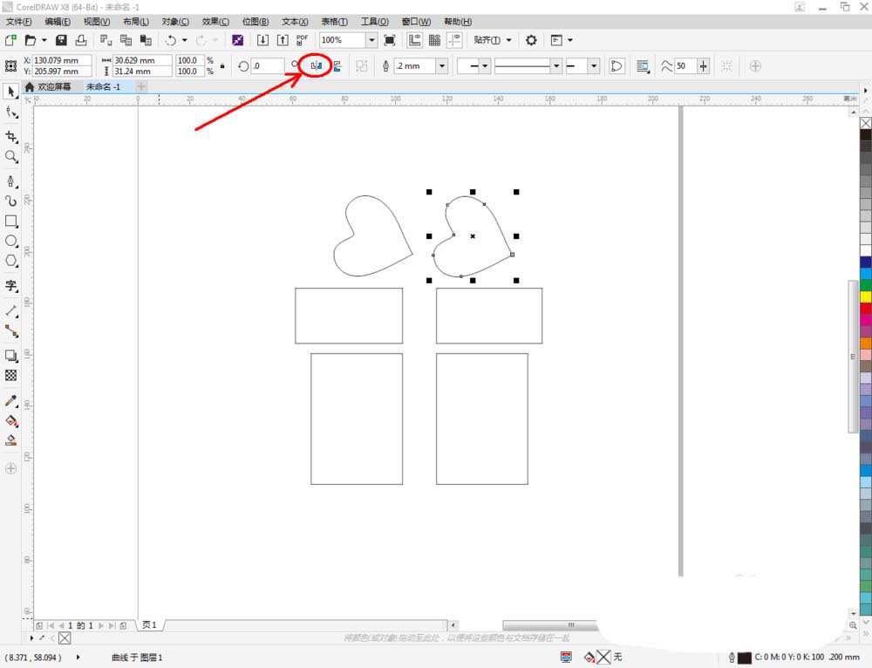Click the rotation angle input field
This screenshot has width=872, height=668.
pyautogui.click(x=268, y=66)
